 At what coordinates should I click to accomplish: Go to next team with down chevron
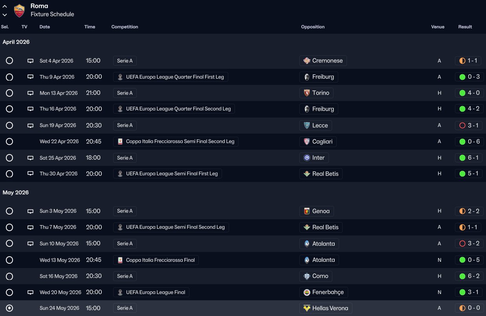click(x=5, y=15)
